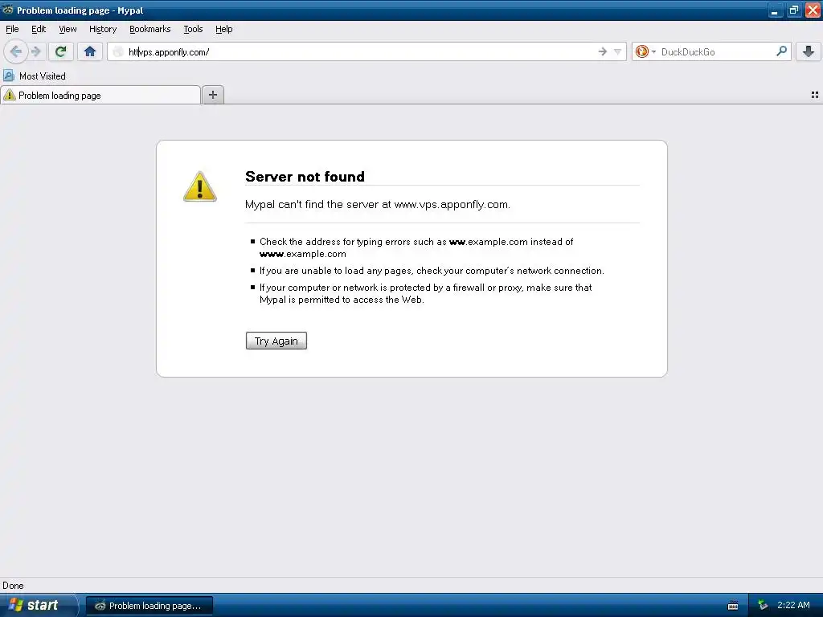Open the Help menu
This screenshot has height=617, width=823.
(224, 29)
